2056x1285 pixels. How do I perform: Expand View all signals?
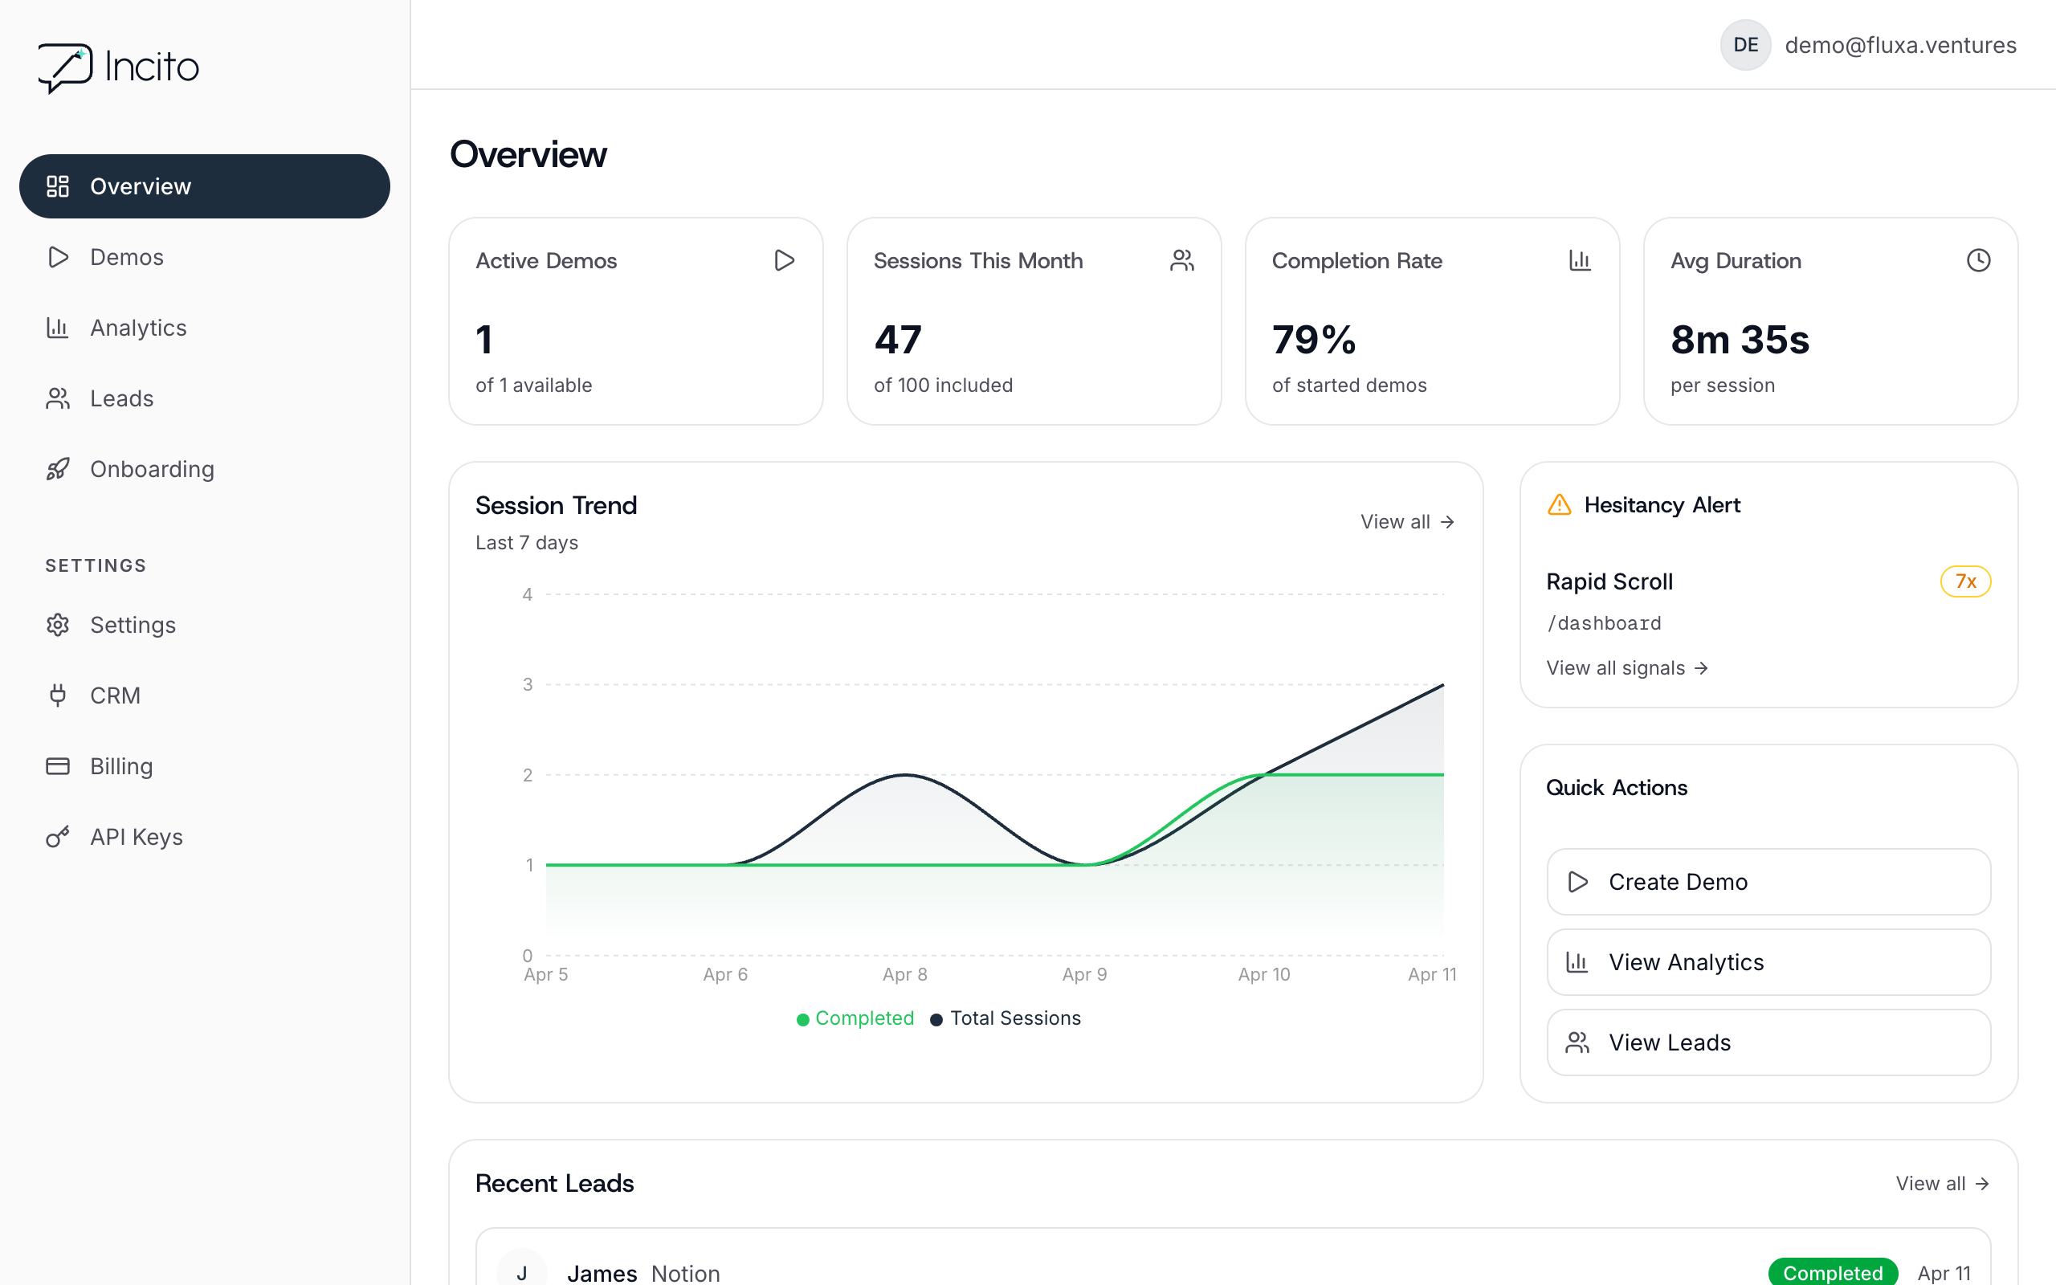(x=1627, y=668)
